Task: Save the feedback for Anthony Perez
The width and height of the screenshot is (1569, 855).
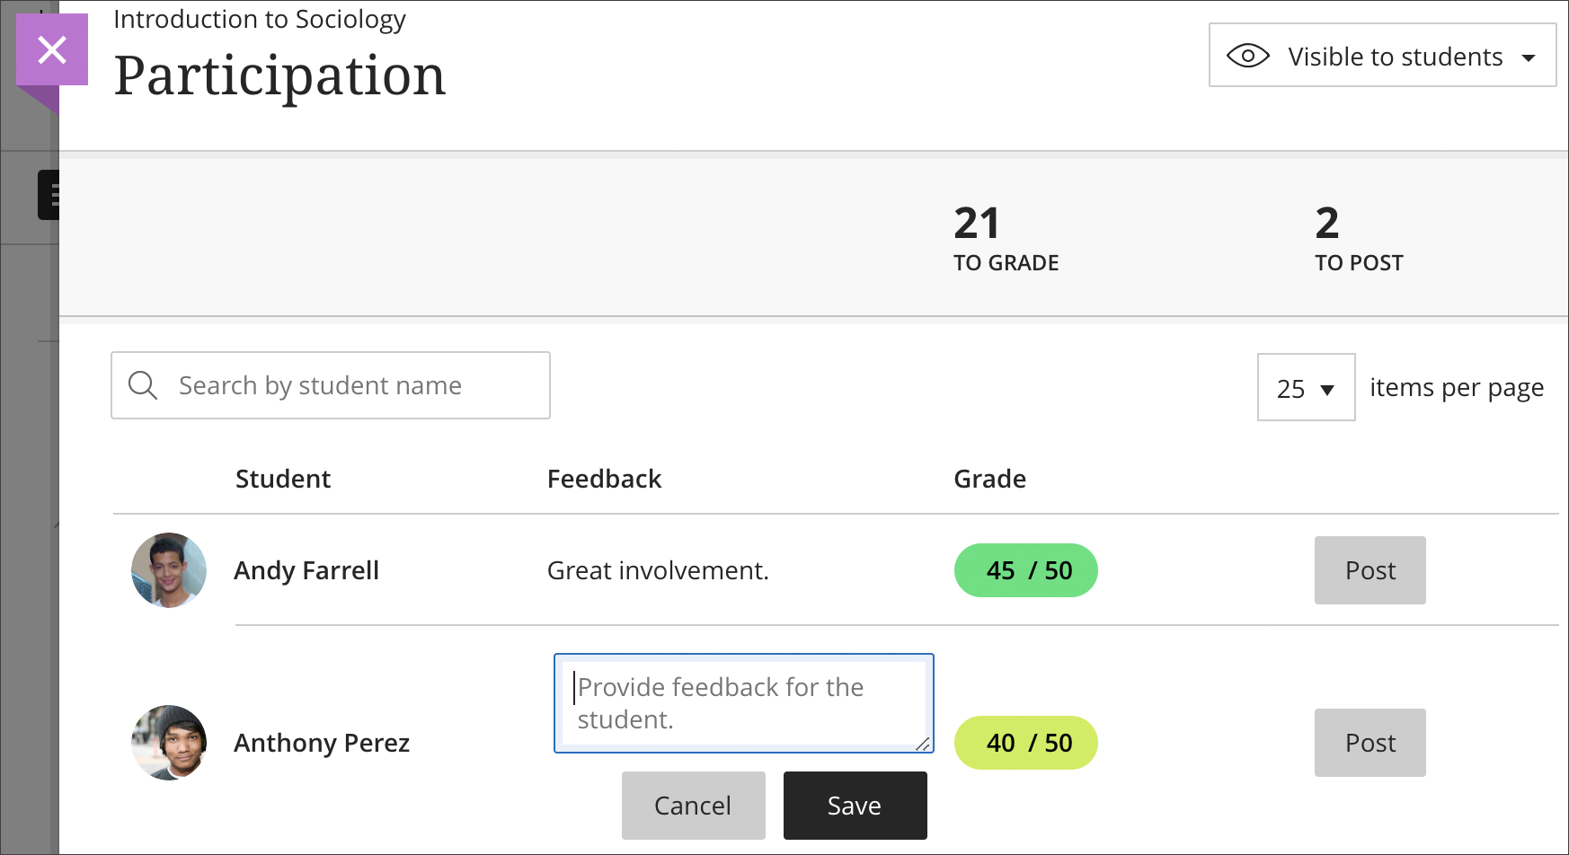Action: tap(855, 806)
